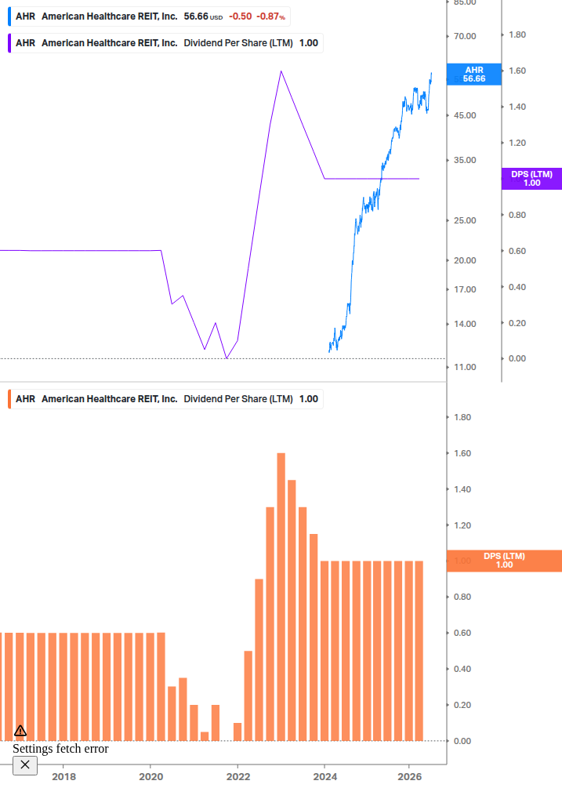Click the 45.00 price axis tick label

coord(465,115)
